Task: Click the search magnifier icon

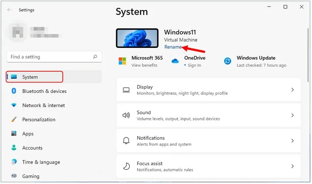Action: [95, 57]
